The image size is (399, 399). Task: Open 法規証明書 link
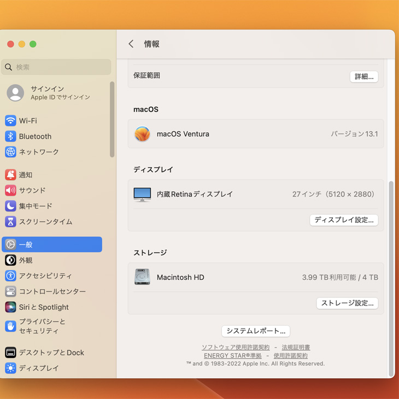pos(296,347)
